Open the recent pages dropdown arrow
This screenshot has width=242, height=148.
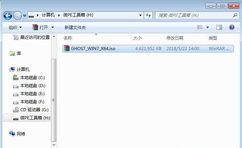pyautogui.click(x=24, y=15)
